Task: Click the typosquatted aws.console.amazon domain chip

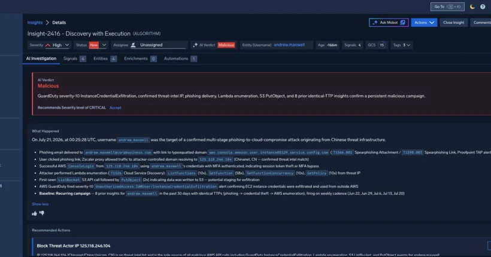Action: click(268, 152)
